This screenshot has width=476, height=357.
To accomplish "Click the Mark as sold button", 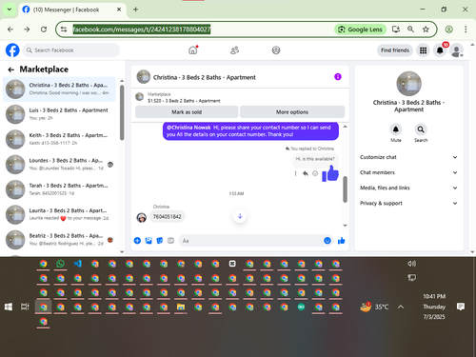I will tap(187, 112).
